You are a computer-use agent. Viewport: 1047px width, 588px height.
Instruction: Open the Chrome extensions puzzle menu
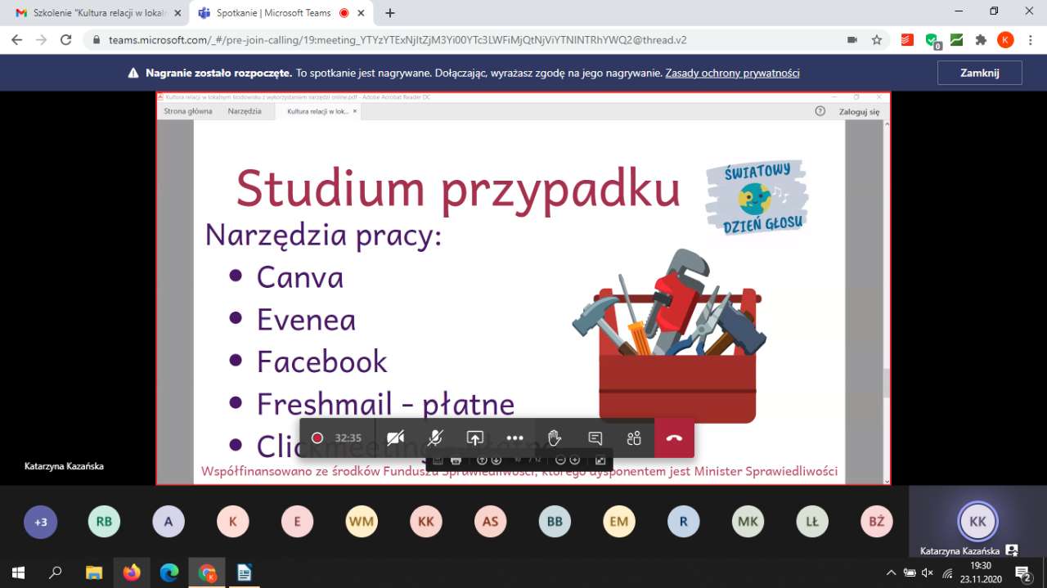[982, 39]
